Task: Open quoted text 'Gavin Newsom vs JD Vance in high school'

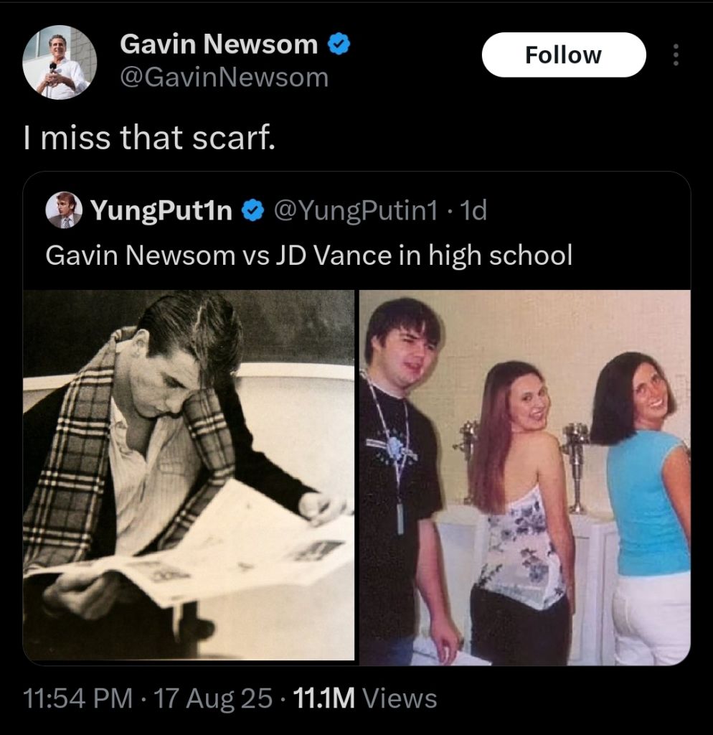Action: coord(308,256)
